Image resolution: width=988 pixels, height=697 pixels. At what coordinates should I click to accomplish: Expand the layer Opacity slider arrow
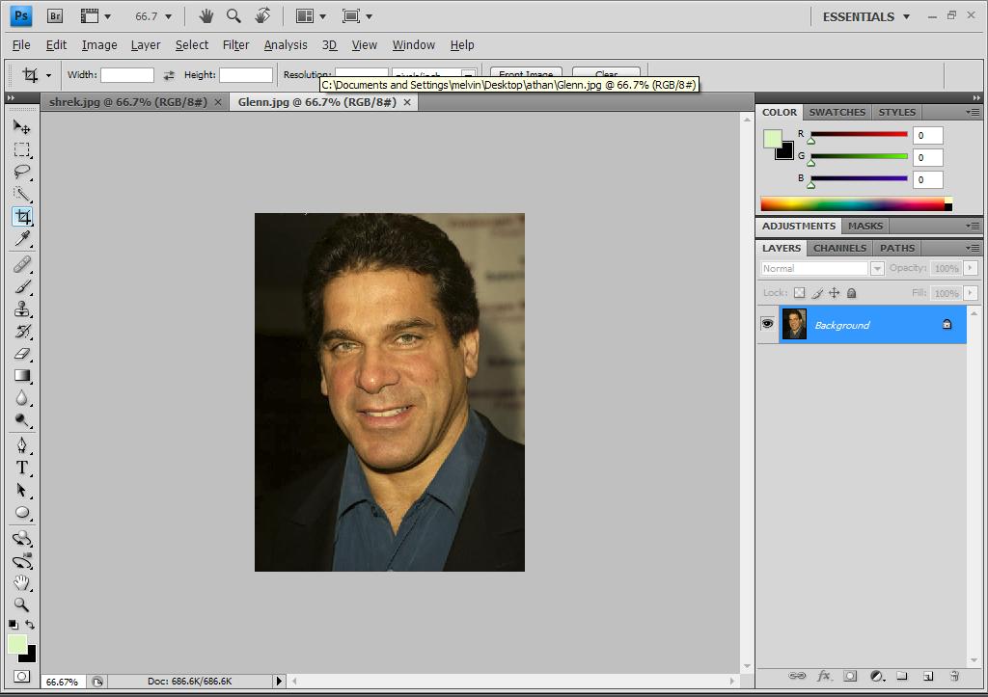click(x=971, y=268)
